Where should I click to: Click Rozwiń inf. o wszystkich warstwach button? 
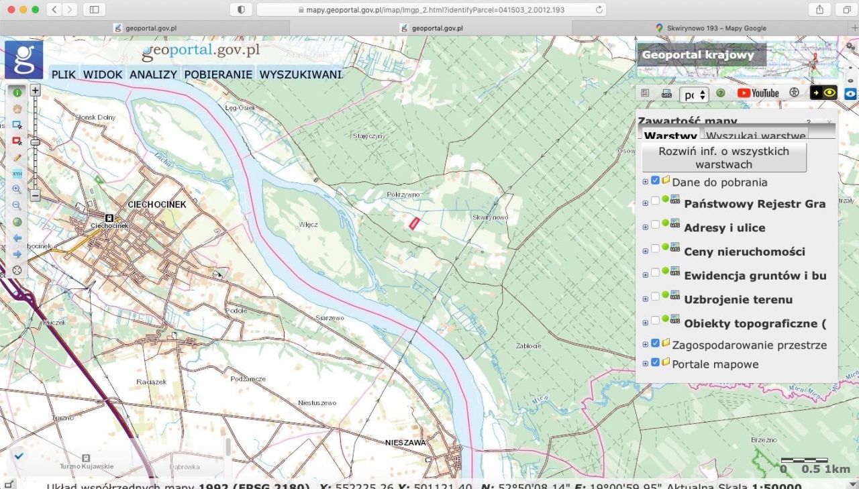click(723, 158)
